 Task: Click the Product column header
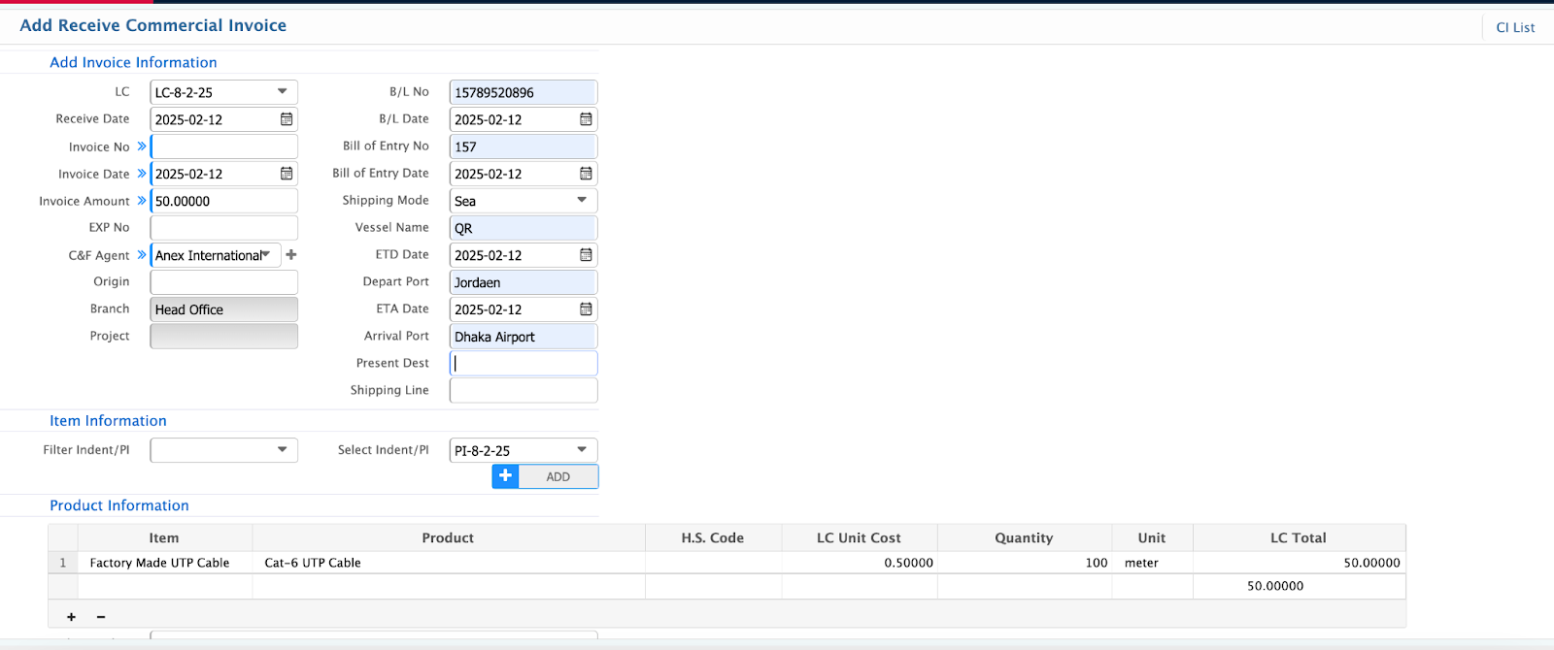tap(448, 537)
